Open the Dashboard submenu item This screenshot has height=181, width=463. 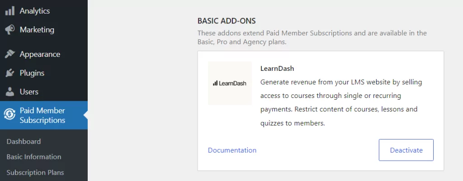click(24, 141)
